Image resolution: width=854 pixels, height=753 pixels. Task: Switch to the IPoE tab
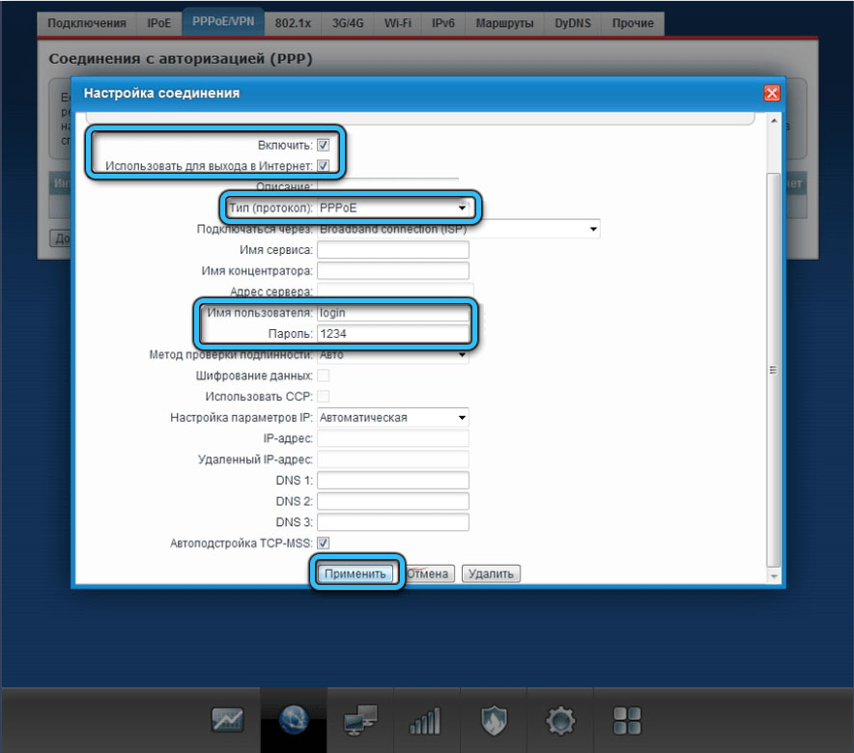pos(158,23)
